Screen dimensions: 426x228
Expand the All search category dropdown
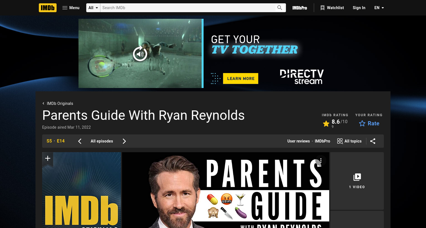point(93,8)
